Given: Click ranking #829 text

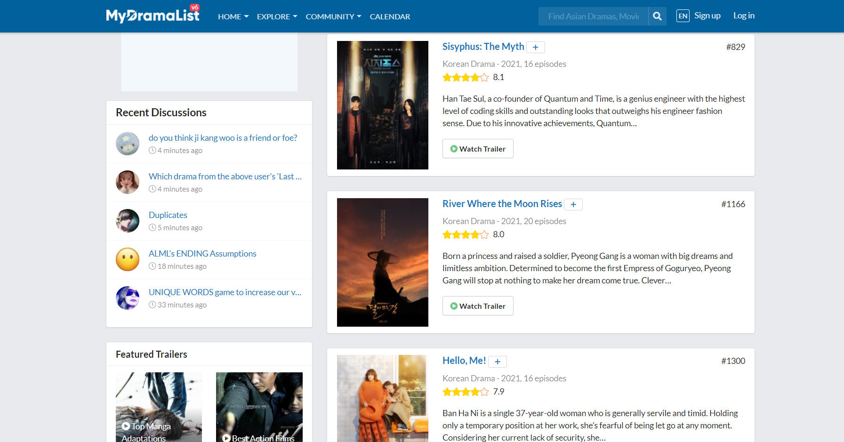Looking at the screenshot, I should (x=735, y=47).
